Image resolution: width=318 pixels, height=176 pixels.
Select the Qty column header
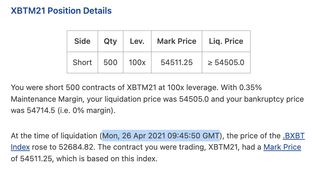[110, 41]
